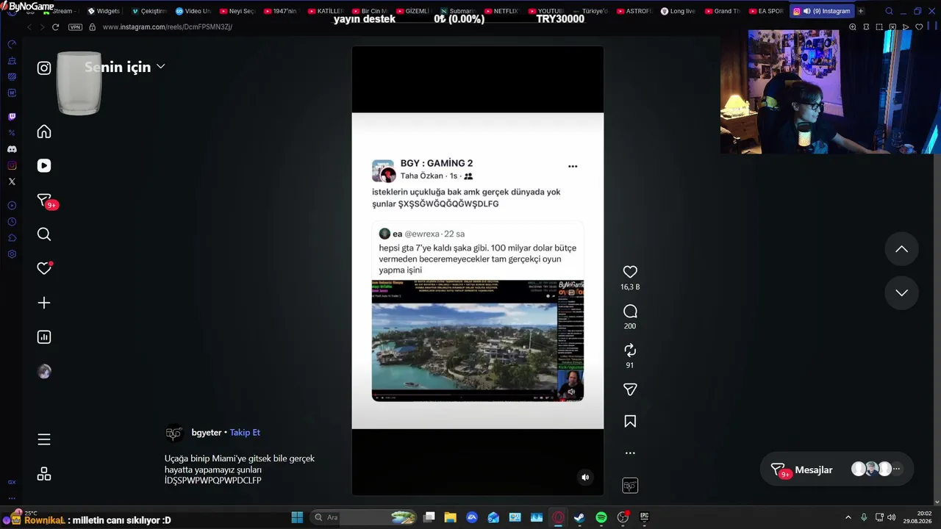Follow bgyeter via 'Takip Et'
Image resolution: width=941 pixels, height=529 pixels.
pyautogui.click(x=245, y=433)
